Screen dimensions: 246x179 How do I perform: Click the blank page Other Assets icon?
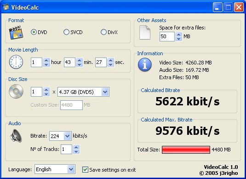click(145, 32)
